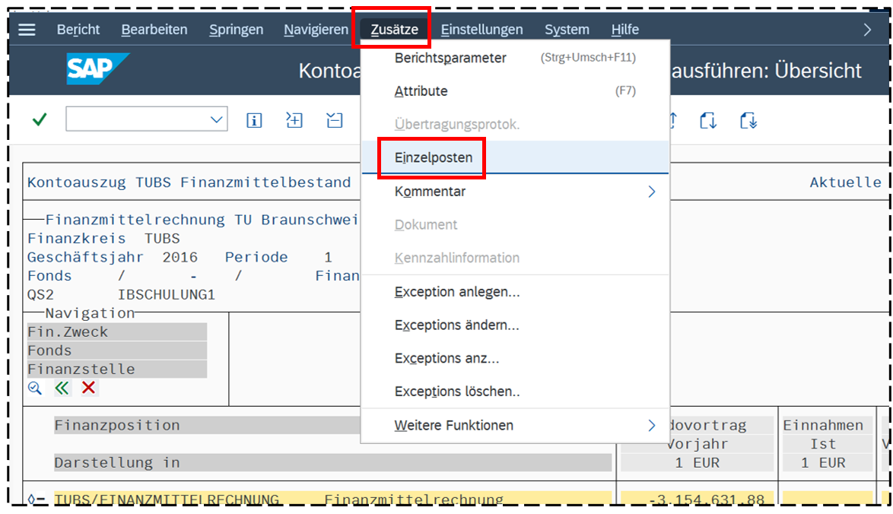Click the information 'i' toolbar icon
Screen dimensions: 893x514
pyautogui.click(x=254, y=120)
